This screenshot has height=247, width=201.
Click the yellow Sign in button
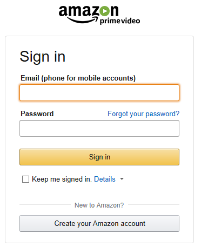[x=99, y=157]
